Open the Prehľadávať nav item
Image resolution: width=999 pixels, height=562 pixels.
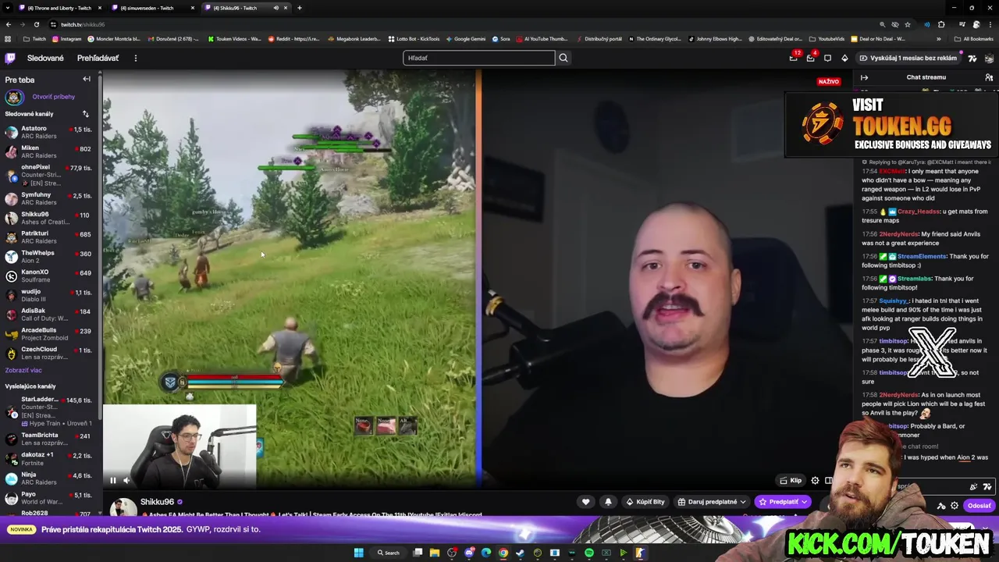point(98,58)
